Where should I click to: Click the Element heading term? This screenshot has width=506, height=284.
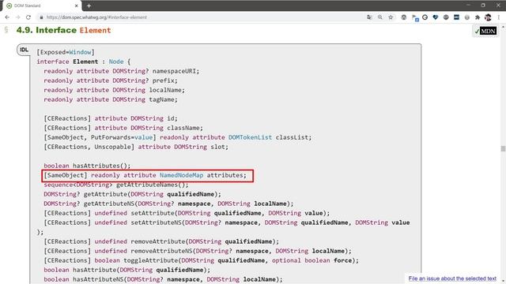click(x=95, y=30)
